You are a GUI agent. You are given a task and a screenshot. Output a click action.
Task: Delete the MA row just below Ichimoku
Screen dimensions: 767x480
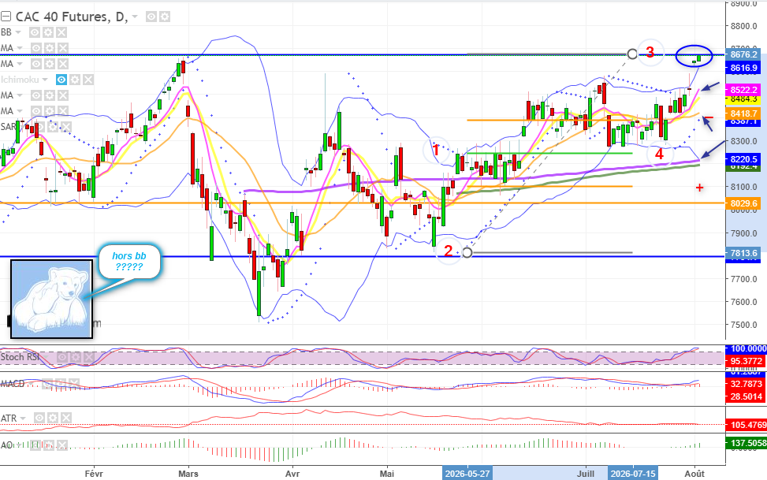tap(63, 95)
